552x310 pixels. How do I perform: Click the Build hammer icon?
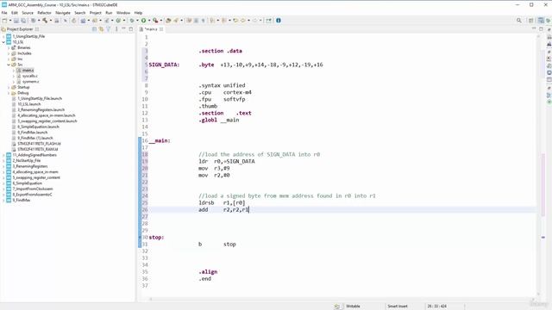tap(45, 21)
